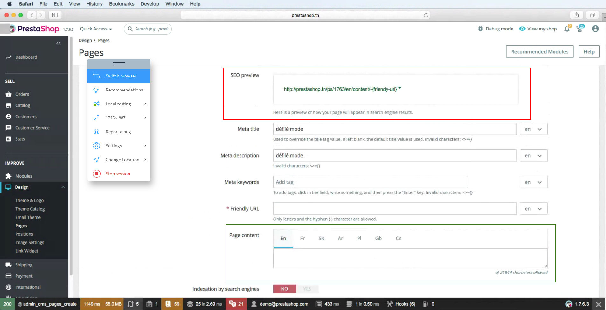Click Design breadcrumb link
This screenshot has width=606, height=310.
coord(85,40)
